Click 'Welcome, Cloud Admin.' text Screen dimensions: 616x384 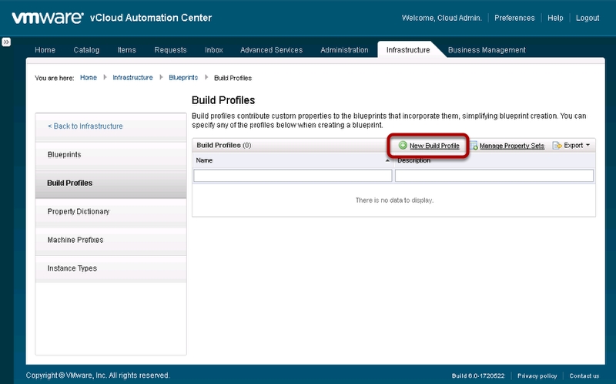click(x=441, y=18)
